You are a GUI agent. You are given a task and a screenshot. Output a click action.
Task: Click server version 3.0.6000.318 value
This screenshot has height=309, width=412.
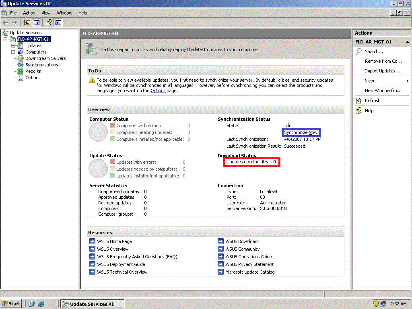(273, 209)
